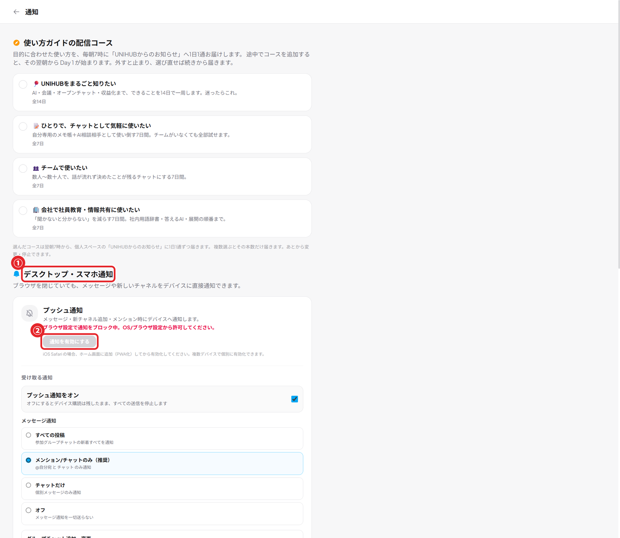Click the page's vertical scrollbar
Screen dimensions: 620x538
tap(619, 134)
